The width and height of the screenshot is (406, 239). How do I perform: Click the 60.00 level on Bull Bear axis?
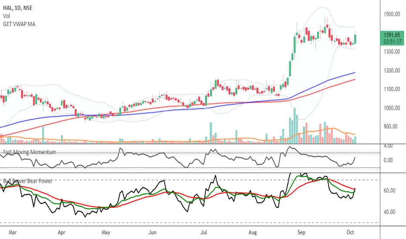(389, 191)
